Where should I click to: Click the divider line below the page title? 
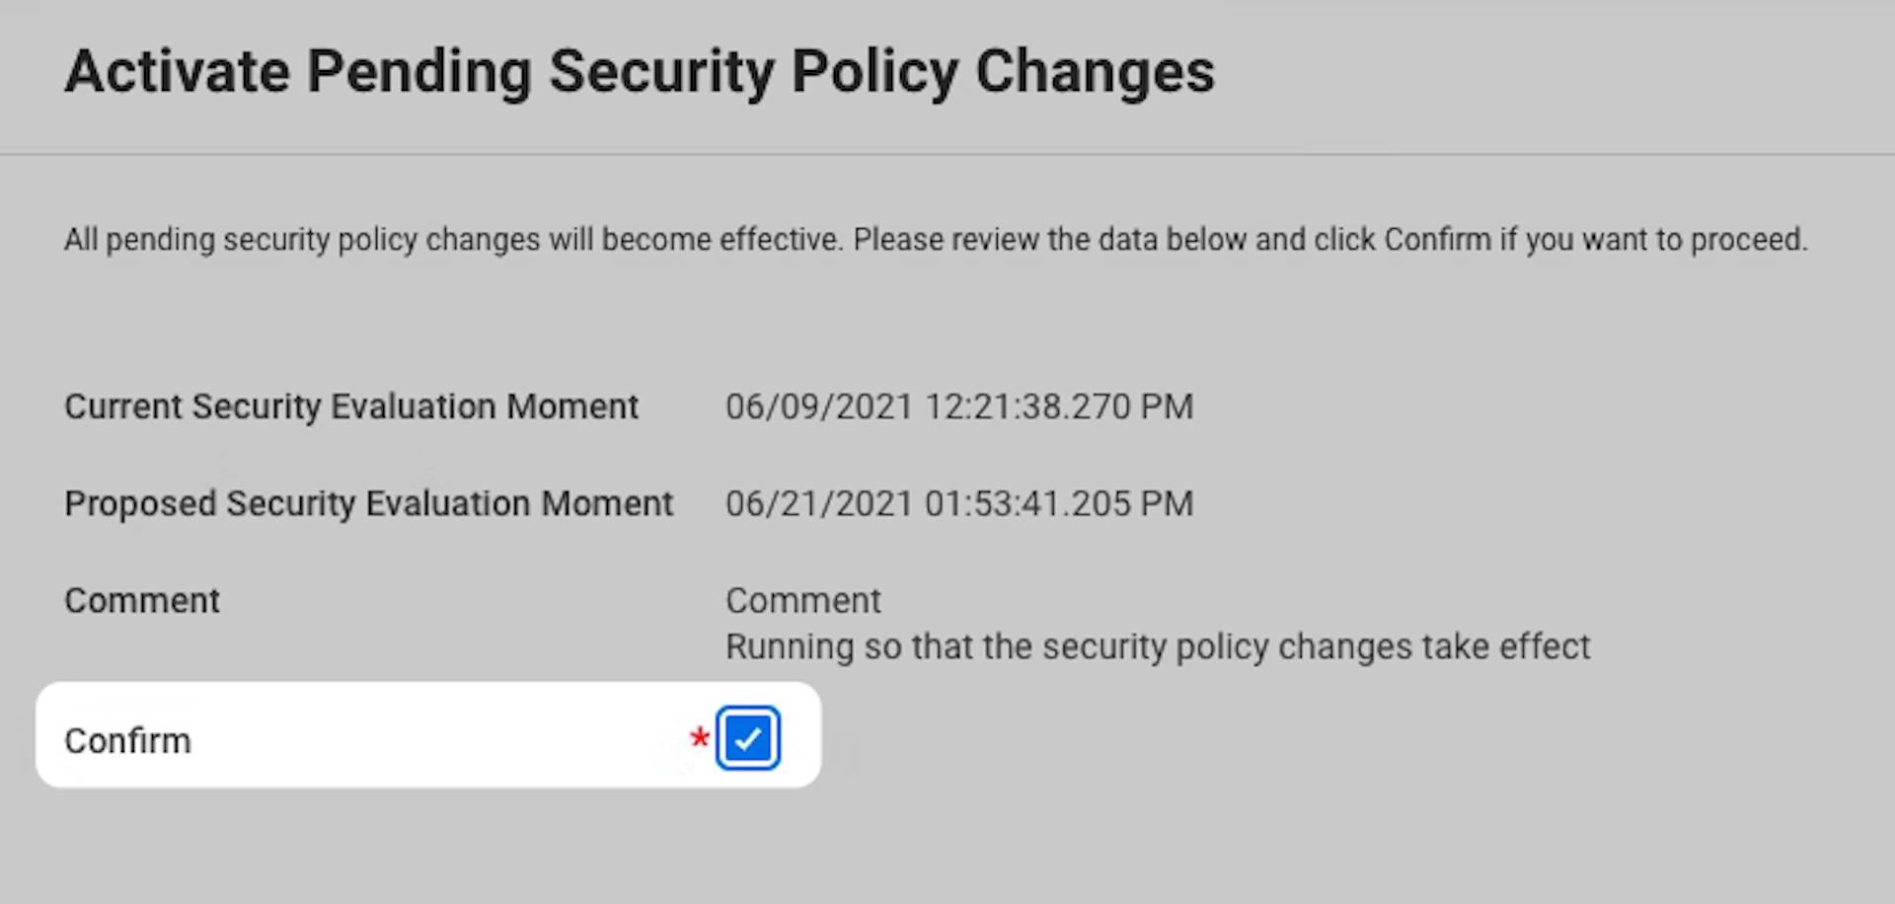947,154
